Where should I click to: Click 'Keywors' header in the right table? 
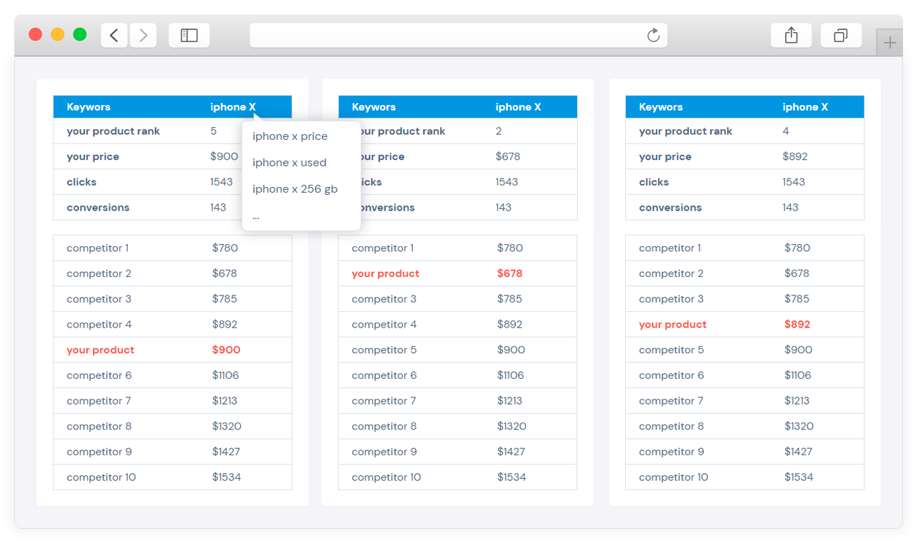[x=661, y=107]
